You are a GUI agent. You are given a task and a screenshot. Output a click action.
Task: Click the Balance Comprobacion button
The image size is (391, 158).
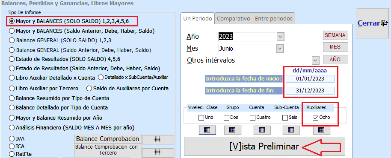click(108, 139)
